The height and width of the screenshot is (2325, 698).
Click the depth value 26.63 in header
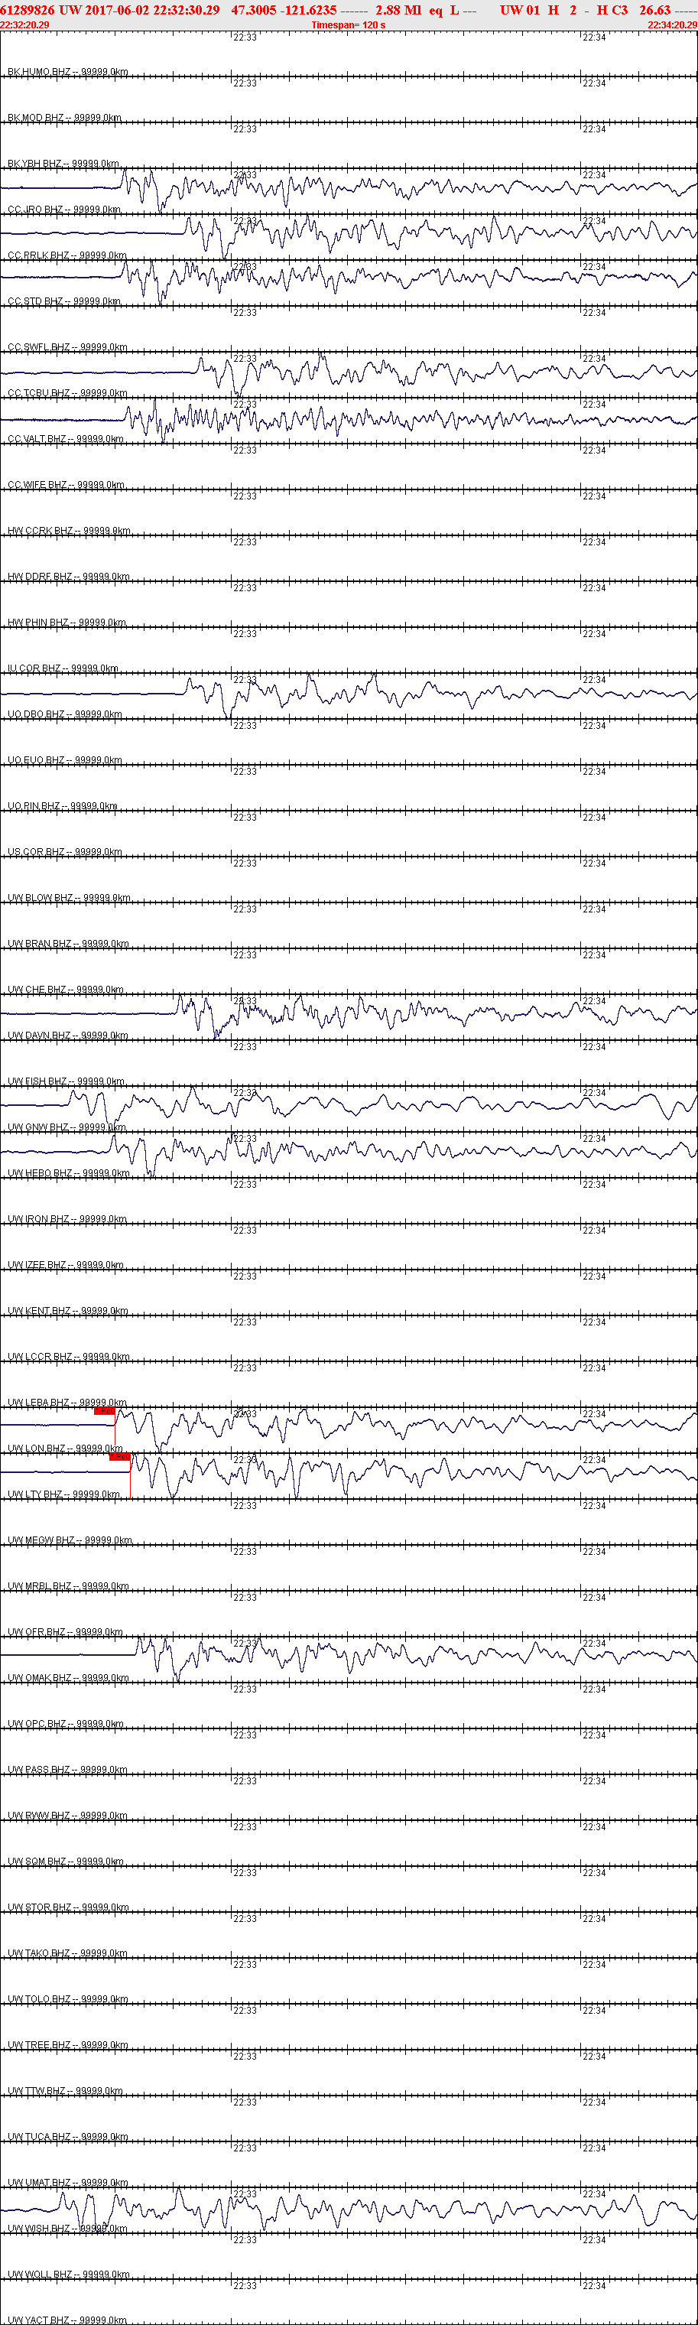click(654, 10)
